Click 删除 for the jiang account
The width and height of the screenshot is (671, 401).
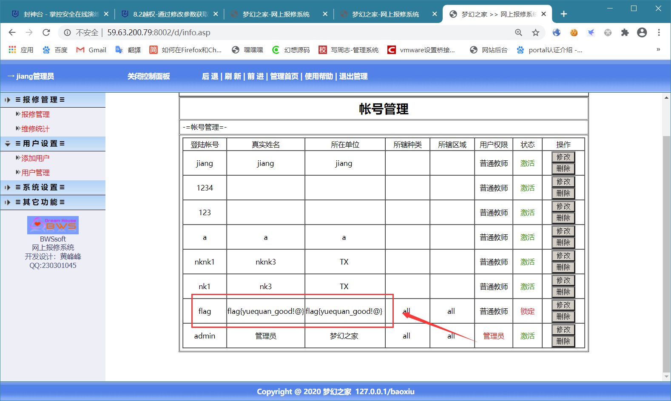click(563, 169)
